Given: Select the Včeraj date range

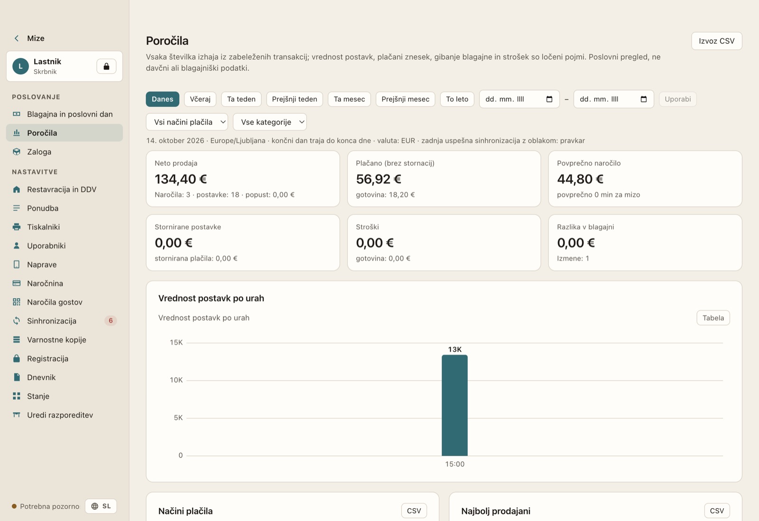Looking at the screenshot, I should click(200, 99).
